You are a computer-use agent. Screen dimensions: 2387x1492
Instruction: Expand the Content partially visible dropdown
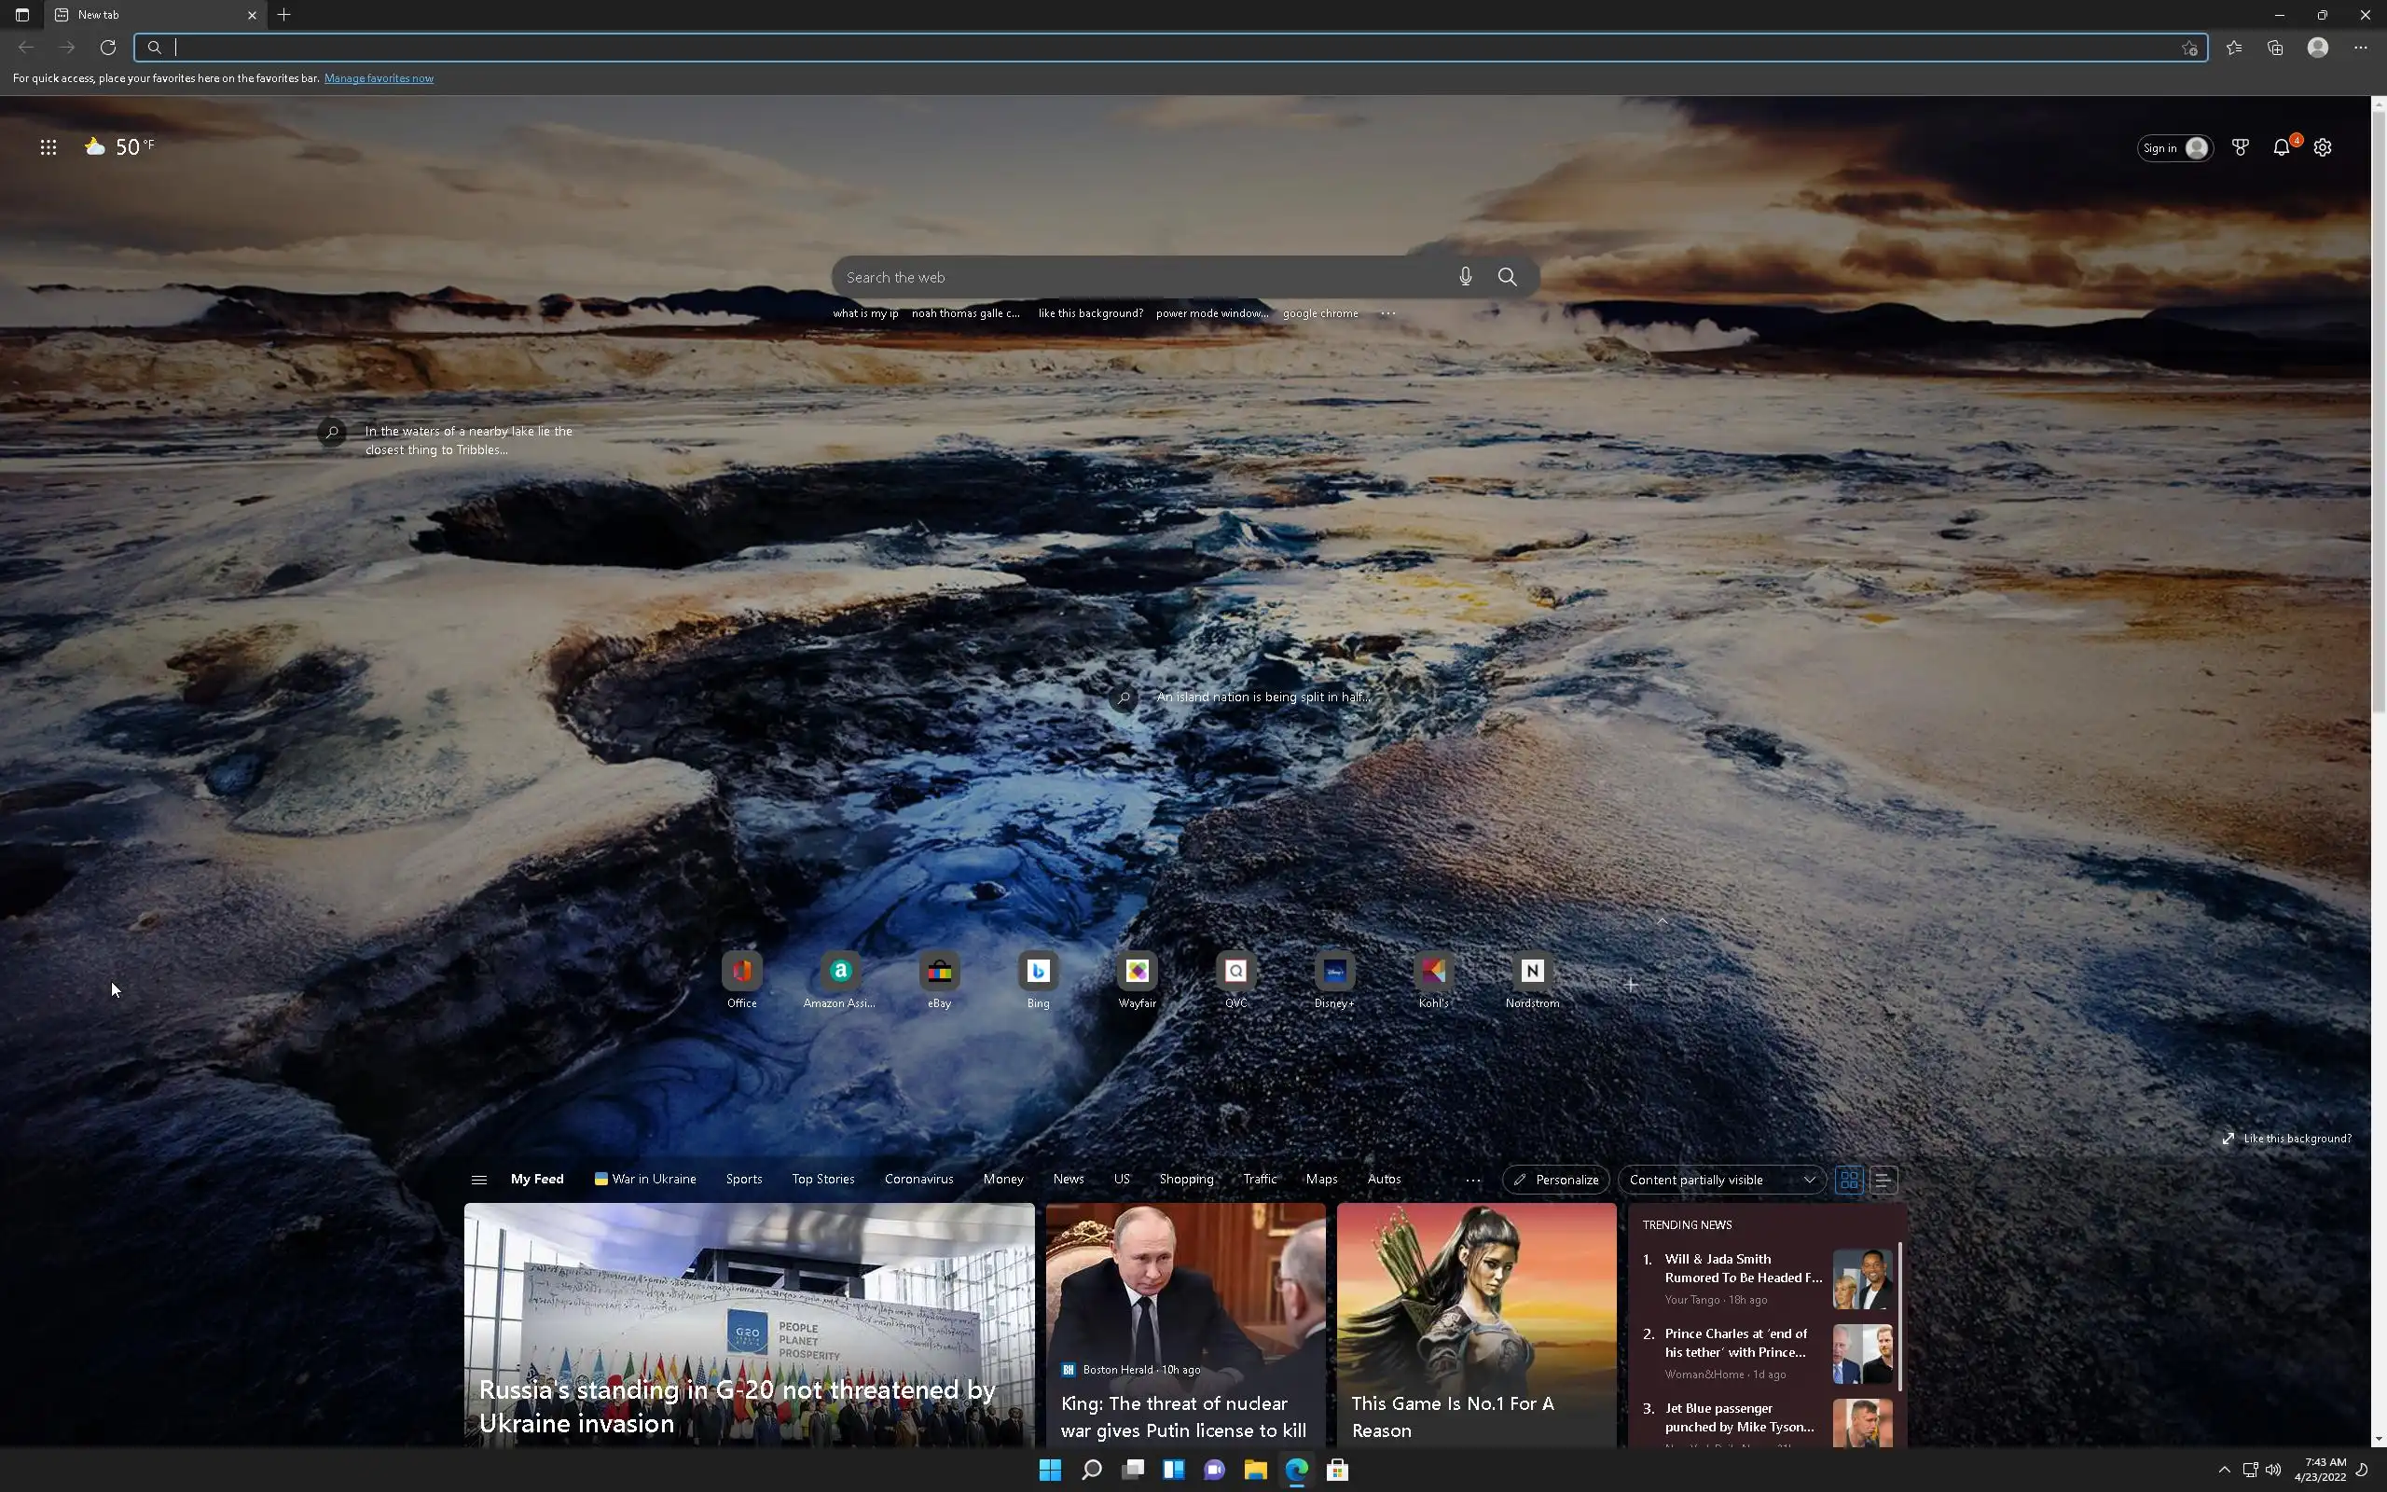click(x=1721, y=1180)
